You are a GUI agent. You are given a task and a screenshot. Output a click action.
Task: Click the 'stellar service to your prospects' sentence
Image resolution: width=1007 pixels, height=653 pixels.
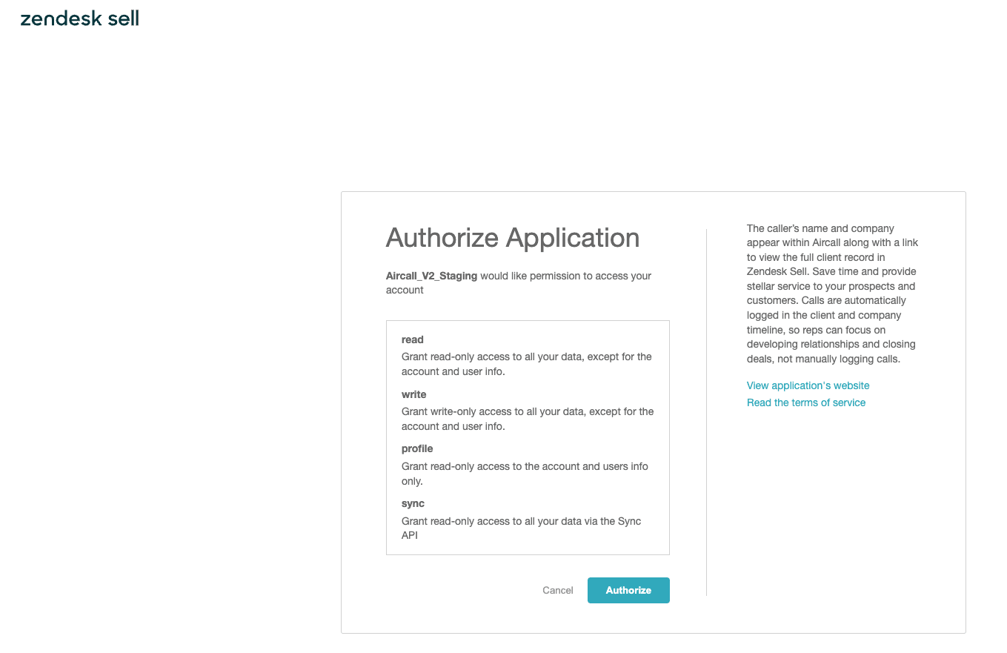pyautogui.click(x=831, y=286)
